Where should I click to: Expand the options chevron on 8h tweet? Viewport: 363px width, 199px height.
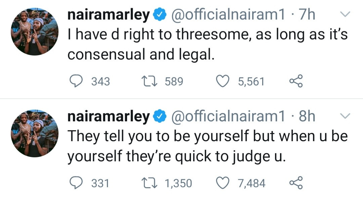coord(346,116)
